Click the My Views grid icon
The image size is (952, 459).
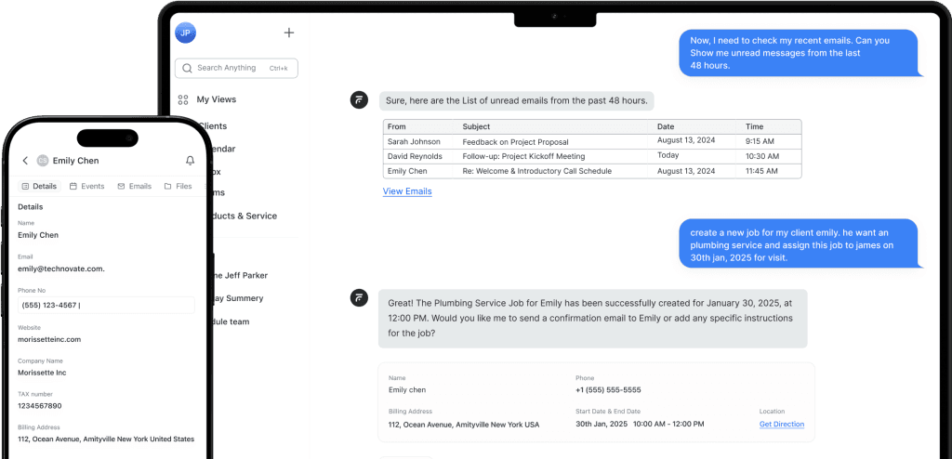point(183,99)
